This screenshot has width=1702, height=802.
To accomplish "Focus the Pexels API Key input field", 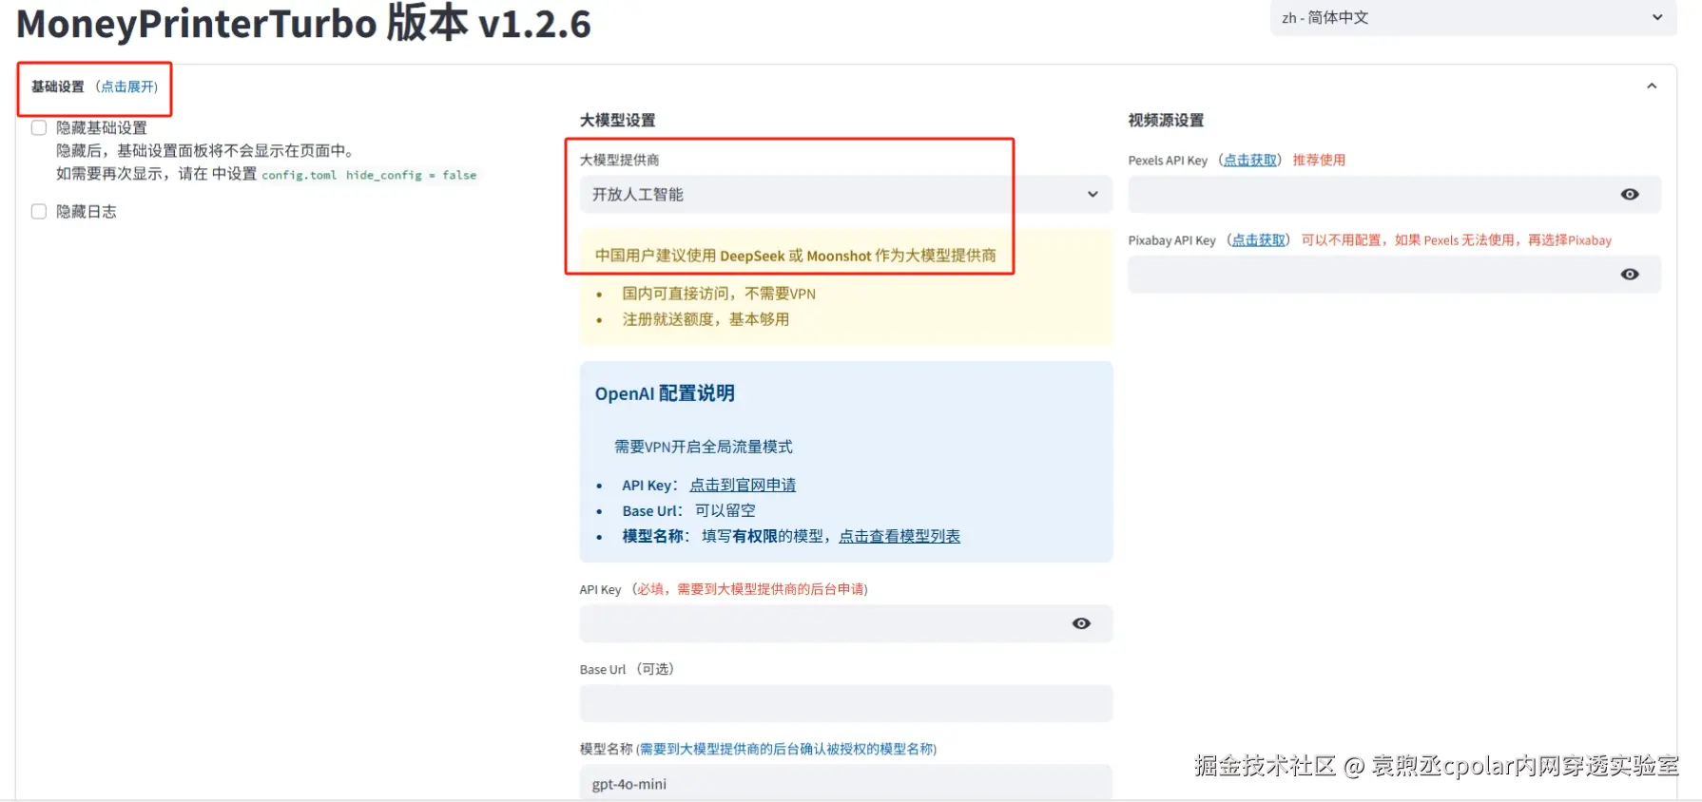I will click(x=1373, y=195).
